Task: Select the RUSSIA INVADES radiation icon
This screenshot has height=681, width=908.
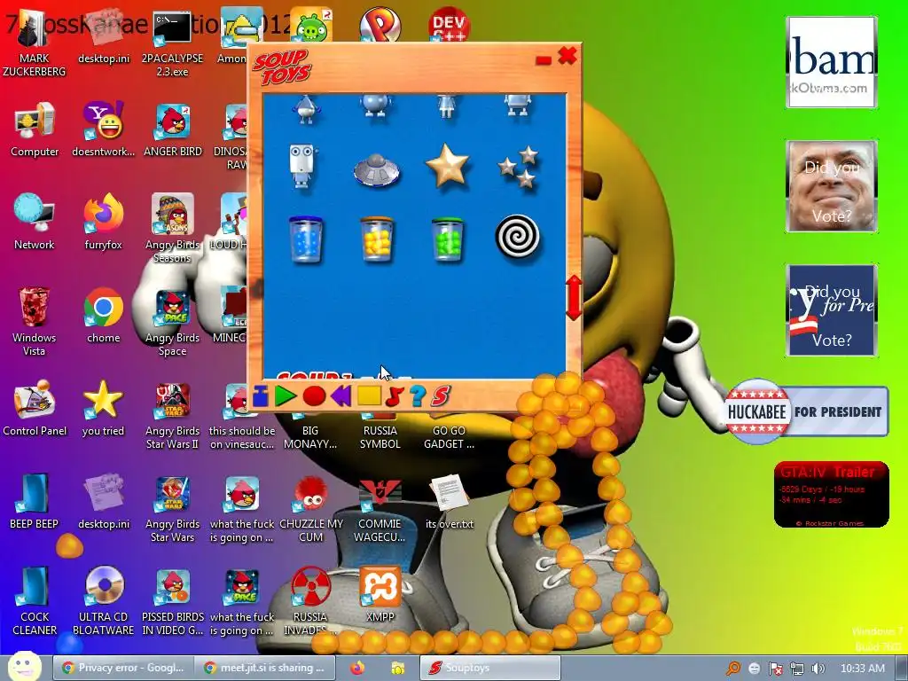Action: coord(311,601)
